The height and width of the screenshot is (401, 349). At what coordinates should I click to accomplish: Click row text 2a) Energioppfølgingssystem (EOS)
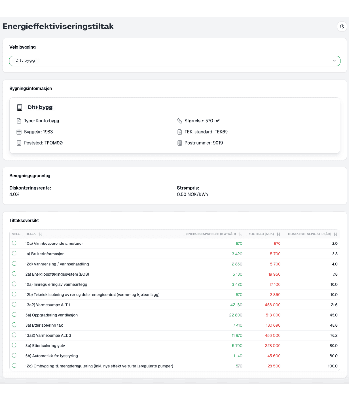tap(57, 274)
